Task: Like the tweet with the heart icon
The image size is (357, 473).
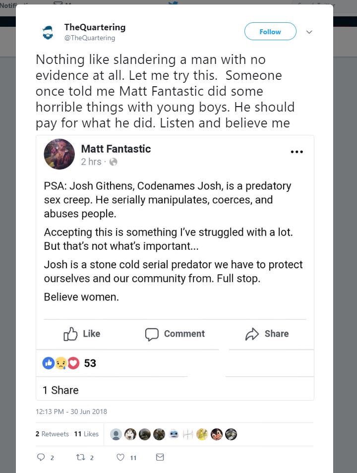Action: (120, 457)
